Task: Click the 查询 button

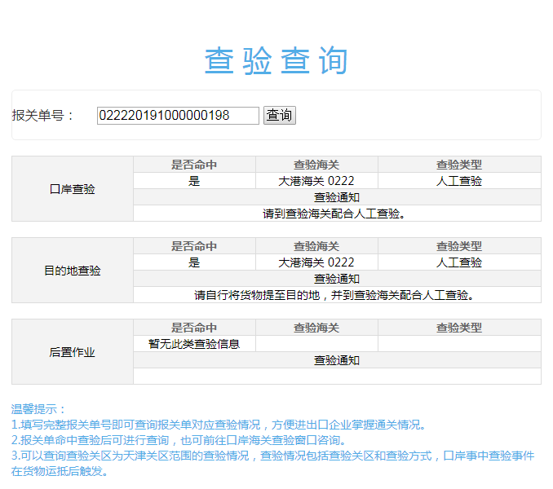Action: (279, 116)
